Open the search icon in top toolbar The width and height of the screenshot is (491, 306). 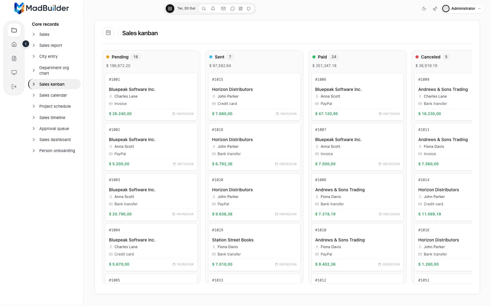(x=204, y=9)
